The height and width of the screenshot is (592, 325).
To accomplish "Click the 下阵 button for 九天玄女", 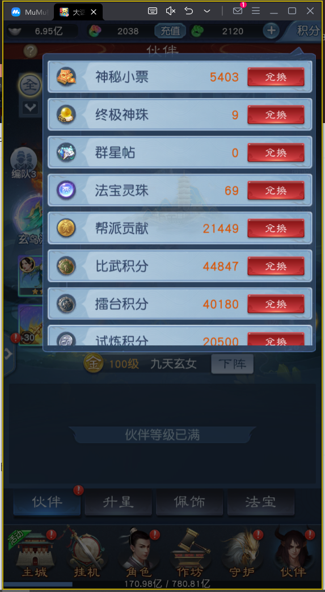I will (232, 365).
